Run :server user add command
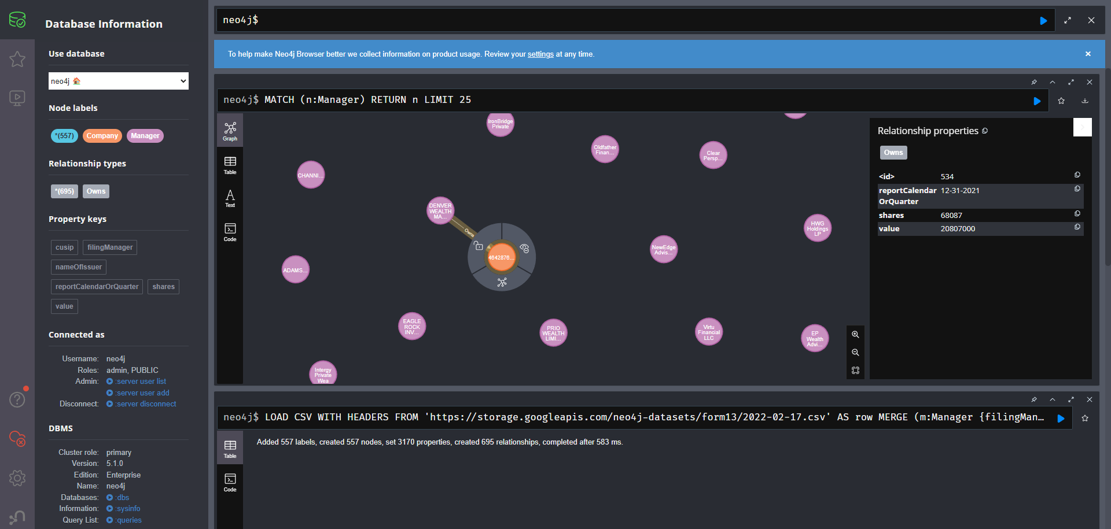The height and width of the screenshot is (529, 1111). point(138,393)
